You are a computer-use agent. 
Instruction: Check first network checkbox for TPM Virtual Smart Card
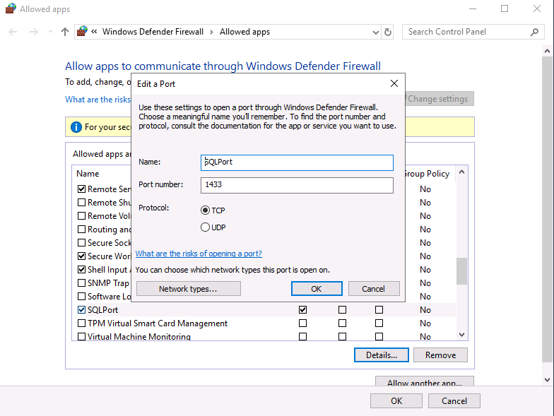point(302,323)
